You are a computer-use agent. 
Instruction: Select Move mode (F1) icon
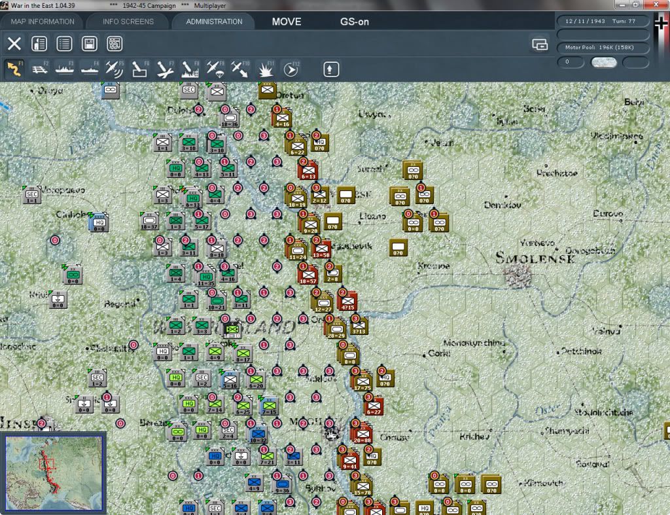14,69
